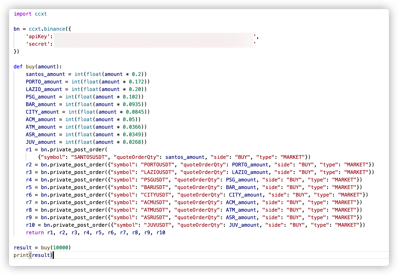Click the 0.172 value on PORTO_amount line

coord(137,82)
